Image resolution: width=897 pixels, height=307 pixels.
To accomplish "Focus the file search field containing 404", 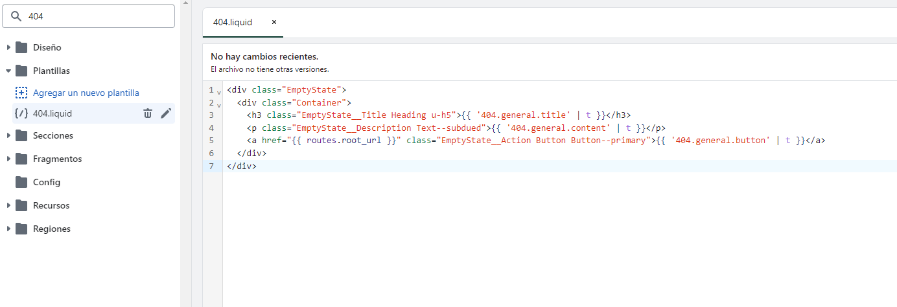I will 89,16.
